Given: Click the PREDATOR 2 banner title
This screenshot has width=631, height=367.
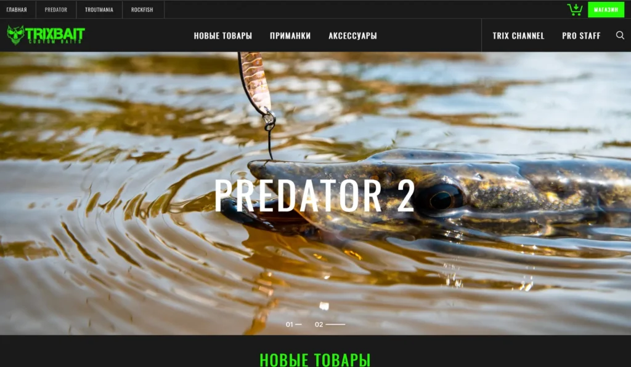Looking at the screenshot, I should 315,195.
